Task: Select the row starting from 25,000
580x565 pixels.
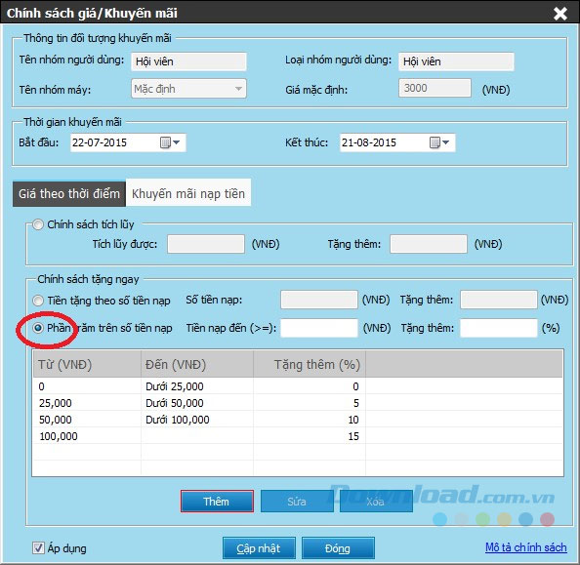Action: 298,403
